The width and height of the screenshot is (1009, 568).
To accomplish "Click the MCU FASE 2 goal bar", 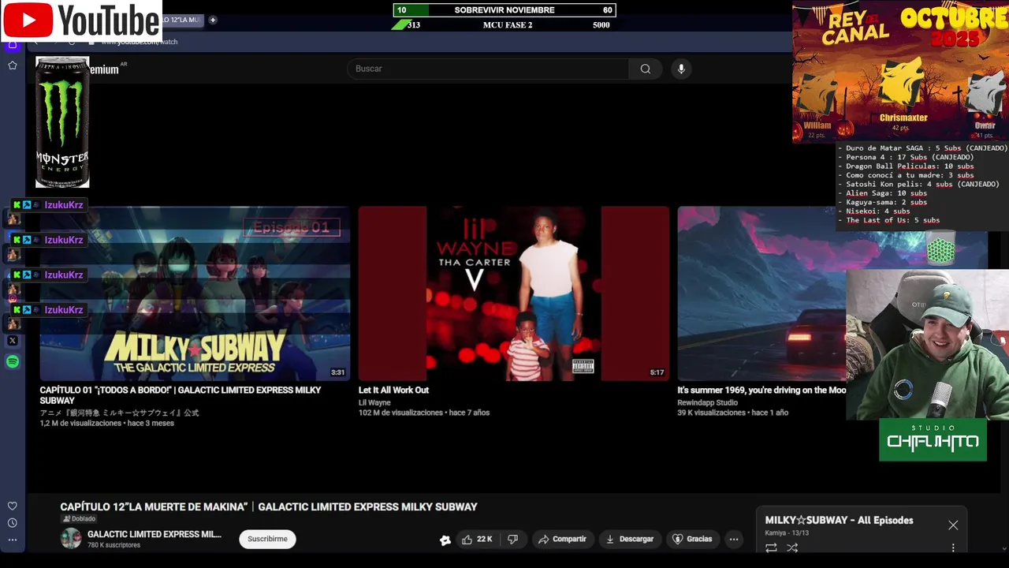I will [x=504, y=25].
